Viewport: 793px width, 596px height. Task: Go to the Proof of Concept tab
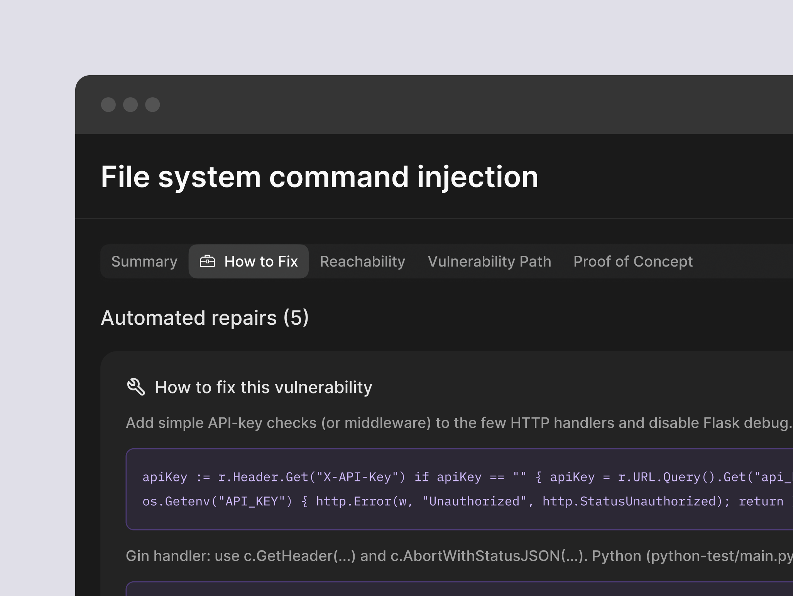[x=633, y=262]
